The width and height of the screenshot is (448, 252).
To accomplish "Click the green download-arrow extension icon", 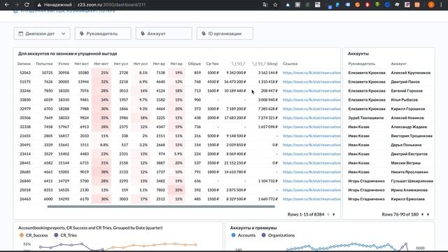I will [377, 5].
